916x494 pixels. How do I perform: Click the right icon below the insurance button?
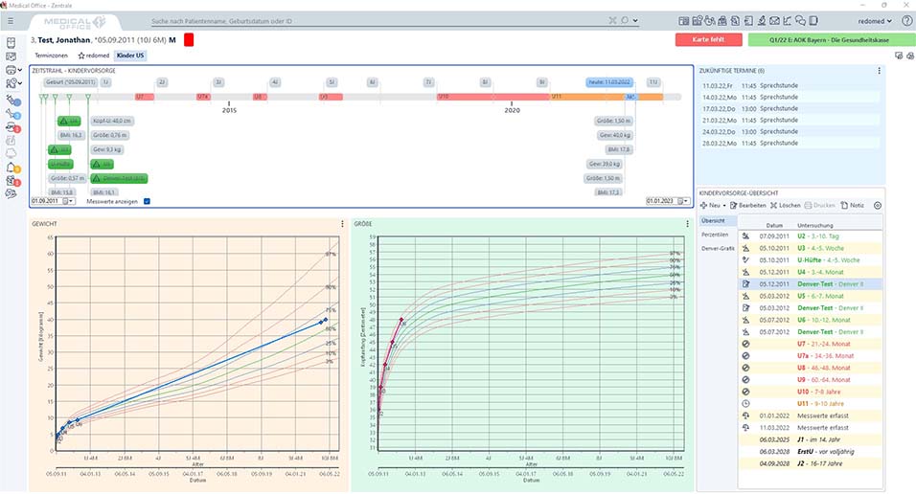[x=909, y=56]
